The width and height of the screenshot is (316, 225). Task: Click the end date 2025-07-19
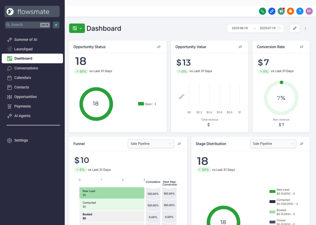tap(268, 28)
